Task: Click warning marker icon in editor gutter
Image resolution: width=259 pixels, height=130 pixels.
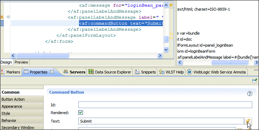Action: (x=2, y=17)
